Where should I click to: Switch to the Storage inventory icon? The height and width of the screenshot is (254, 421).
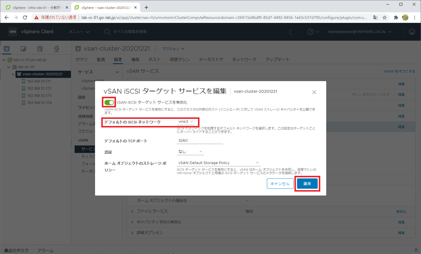(x=40, y=49)
